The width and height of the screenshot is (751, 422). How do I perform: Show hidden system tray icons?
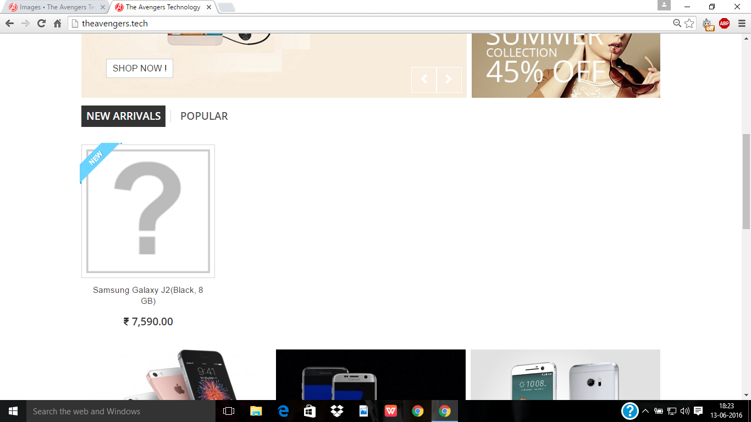click(645, 411)
